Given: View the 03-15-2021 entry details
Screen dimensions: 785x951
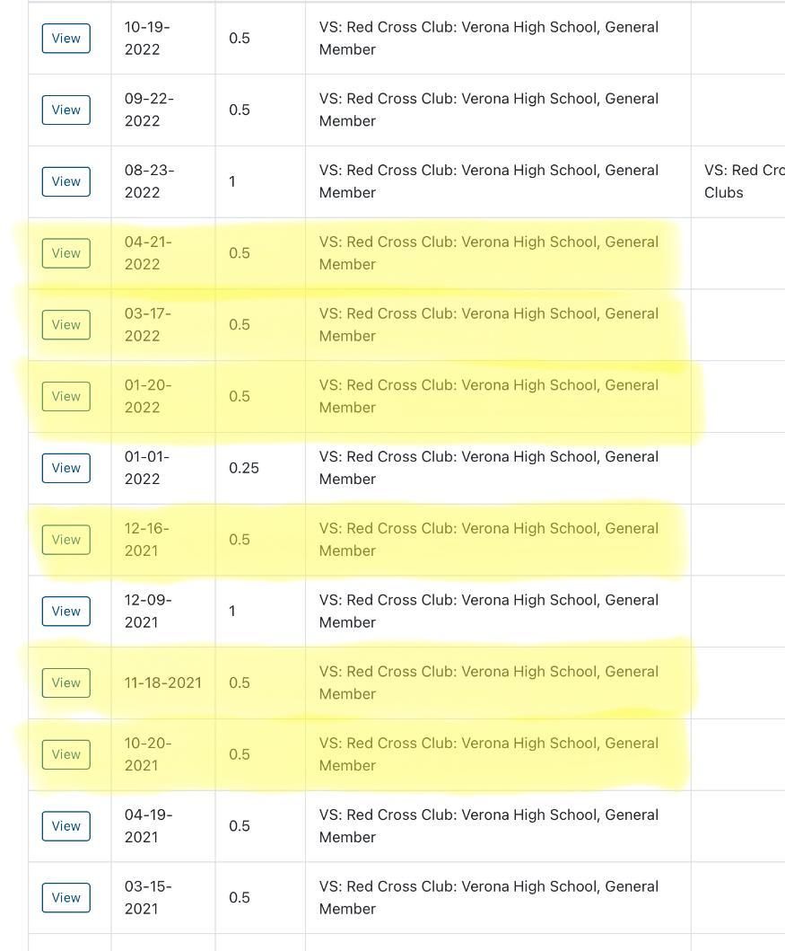Looking at the screenshot, I should point(66,897).
